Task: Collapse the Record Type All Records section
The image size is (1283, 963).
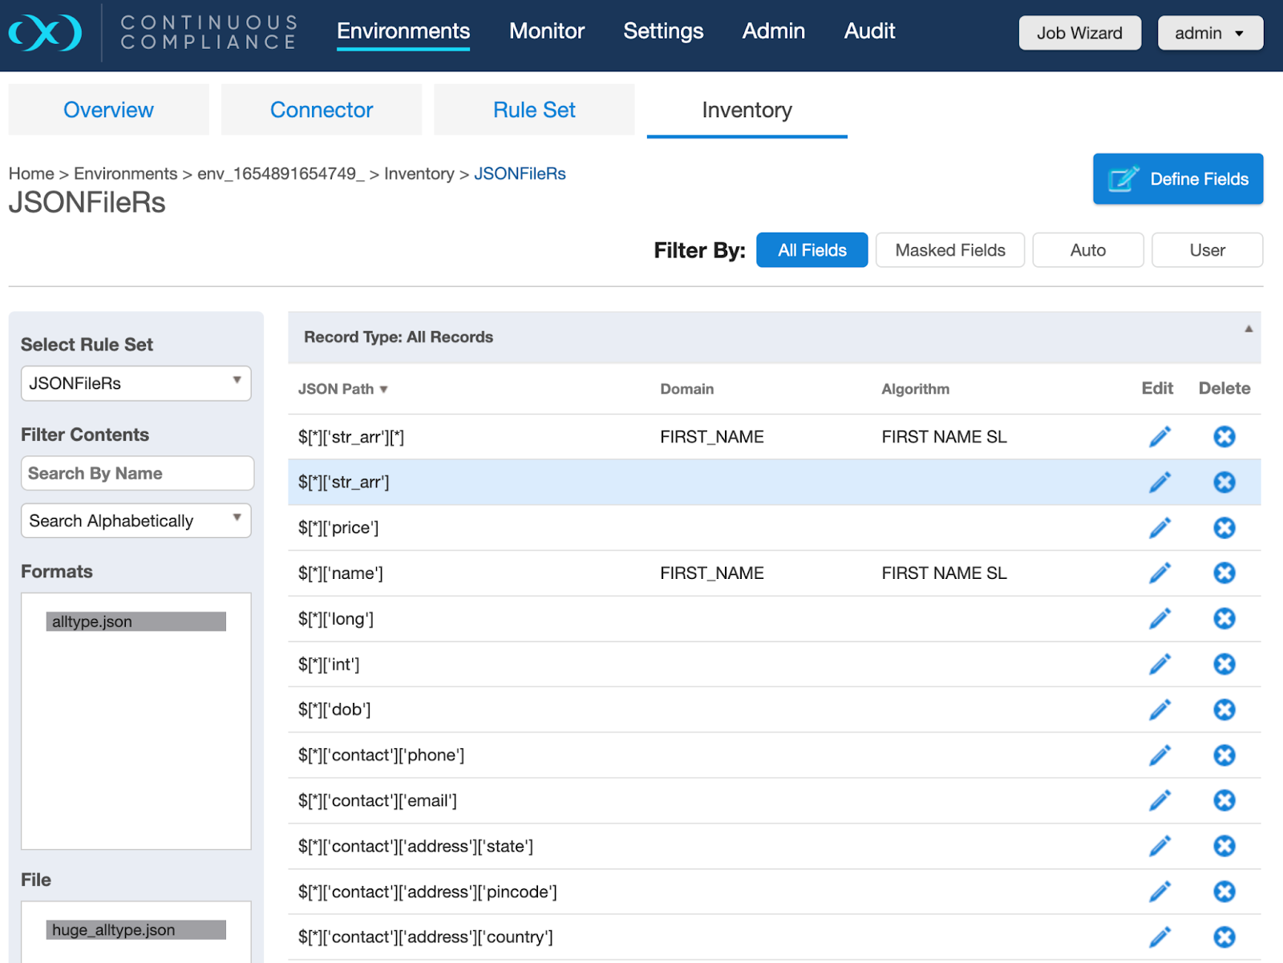Action: click(x=1248, y=329)
